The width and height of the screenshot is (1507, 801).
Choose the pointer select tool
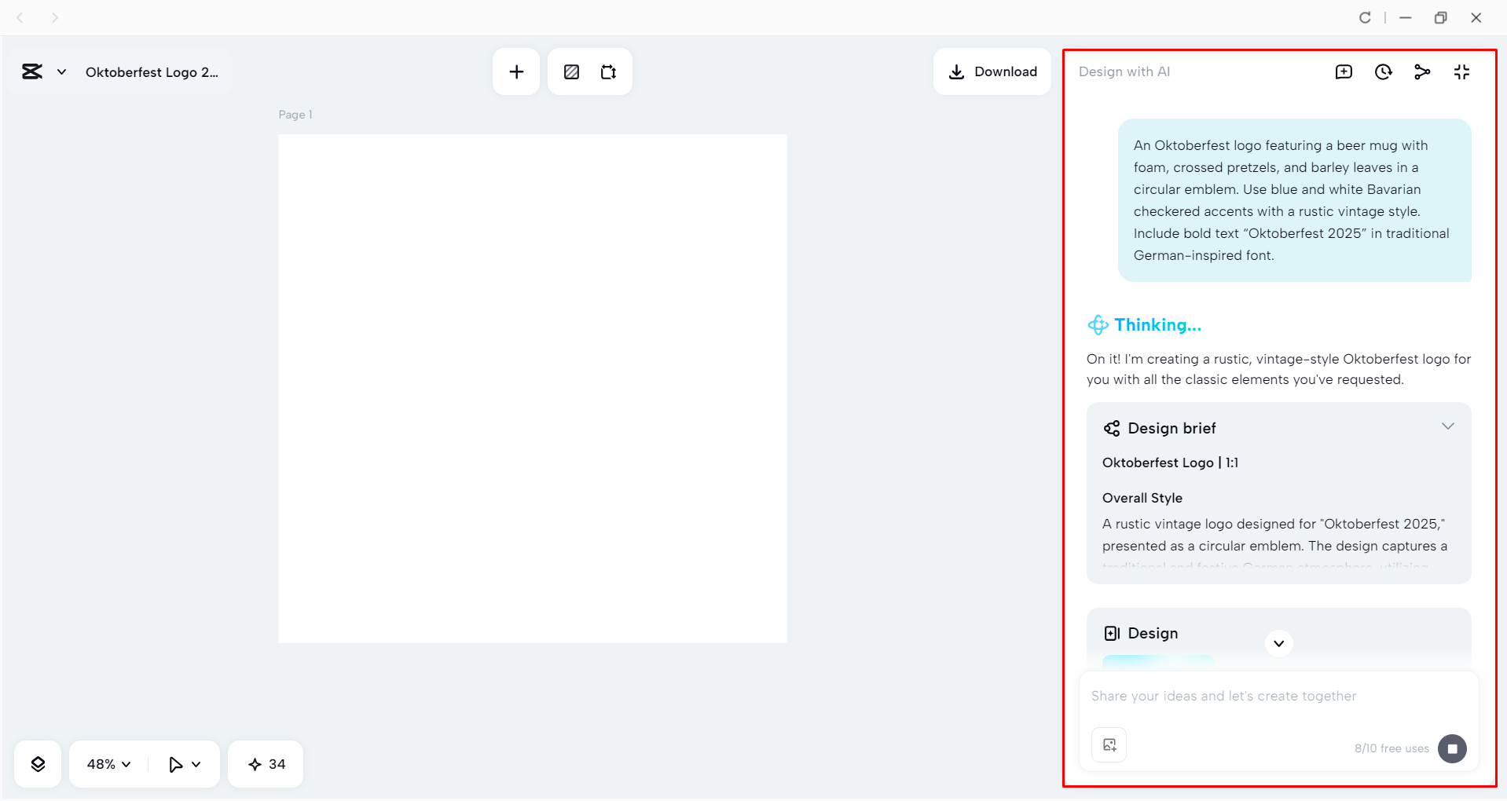pyautogui.click(x=175, y=764)
